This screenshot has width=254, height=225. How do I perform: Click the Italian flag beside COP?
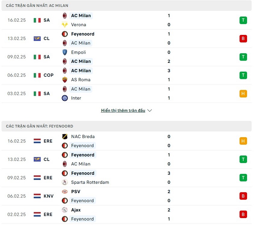(x=37, y=75)
